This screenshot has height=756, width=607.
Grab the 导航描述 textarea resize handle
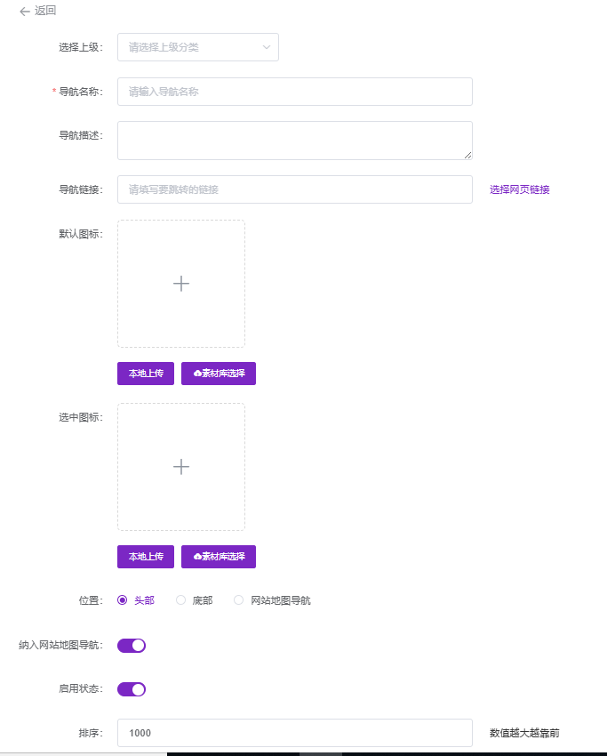coord(467,155)
